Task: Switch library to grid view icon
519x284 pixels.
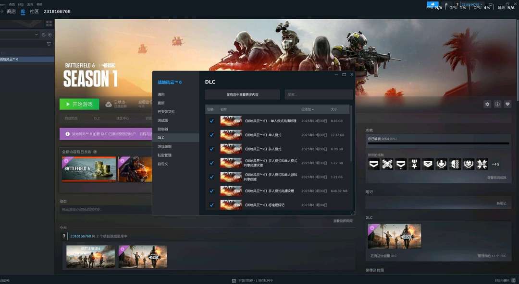Action: point(49,24)
